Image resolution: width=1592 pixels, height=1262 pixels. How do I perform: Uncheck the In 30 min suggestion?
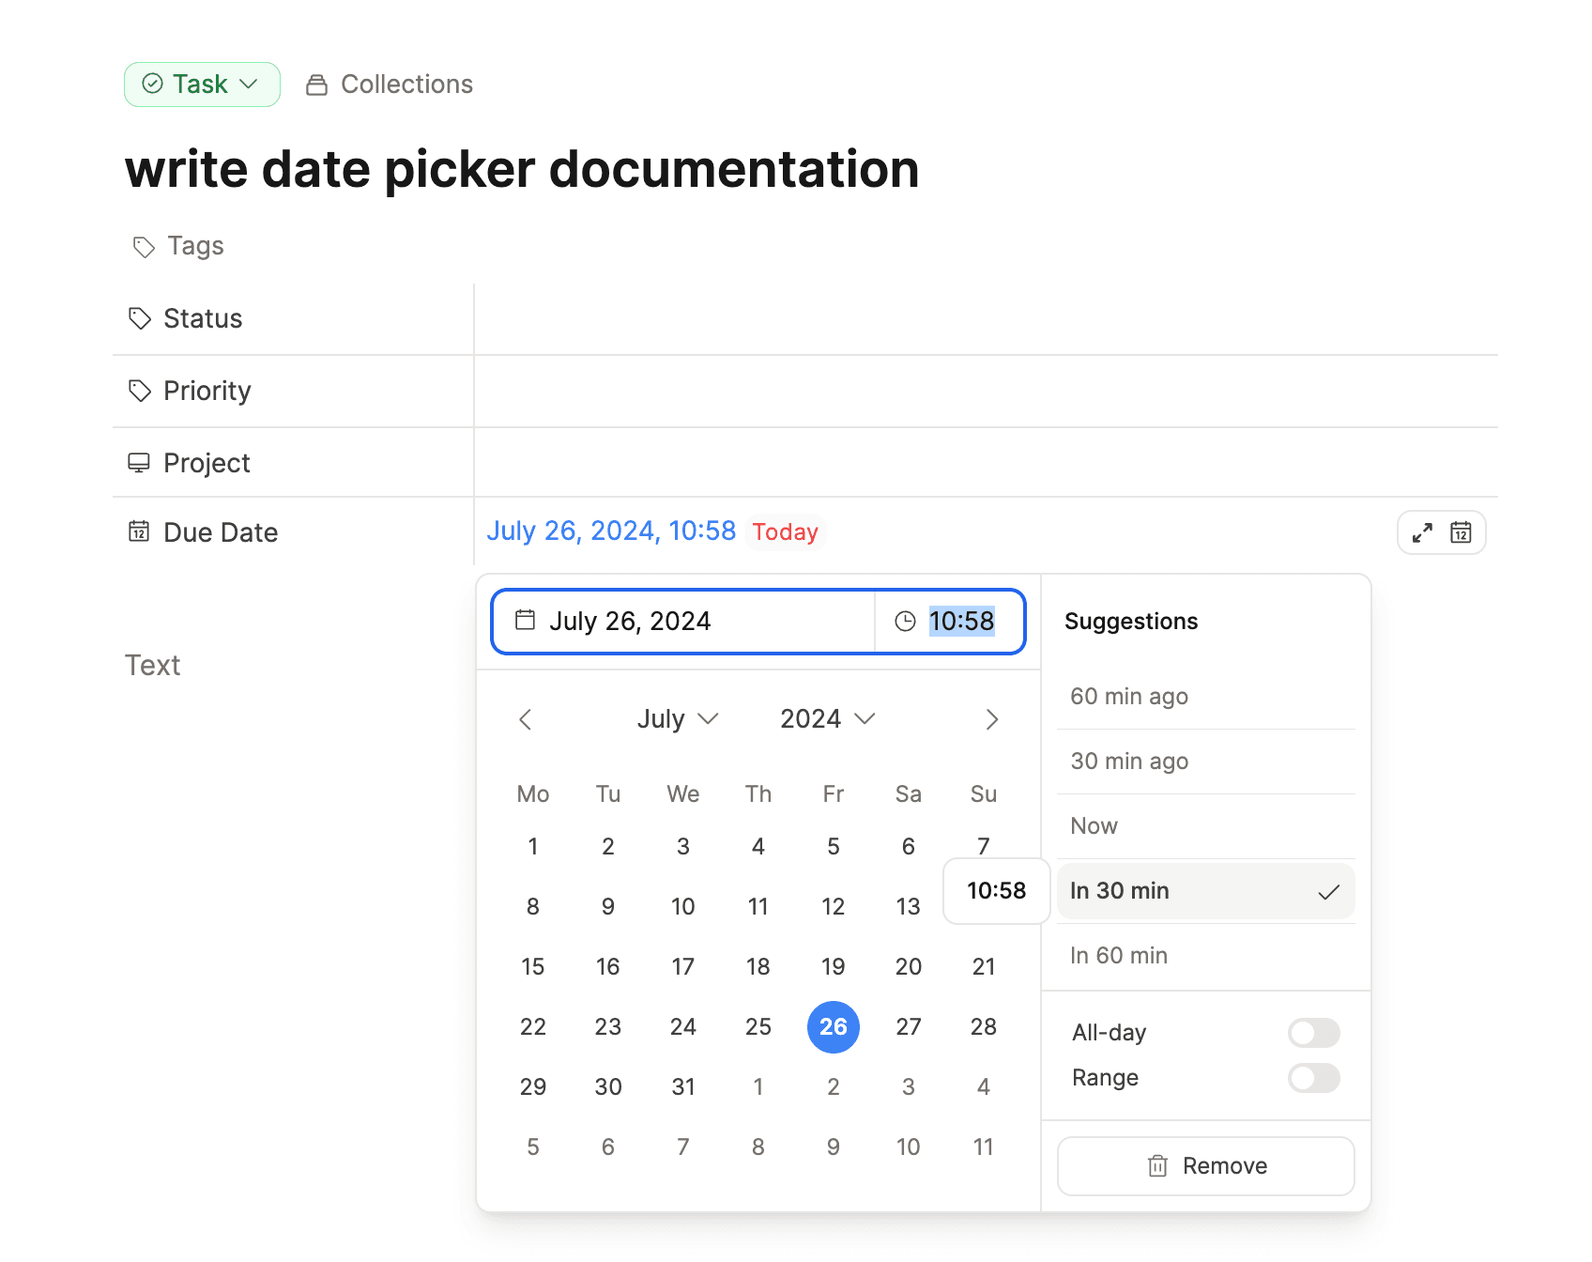(x=1205, y=891)
